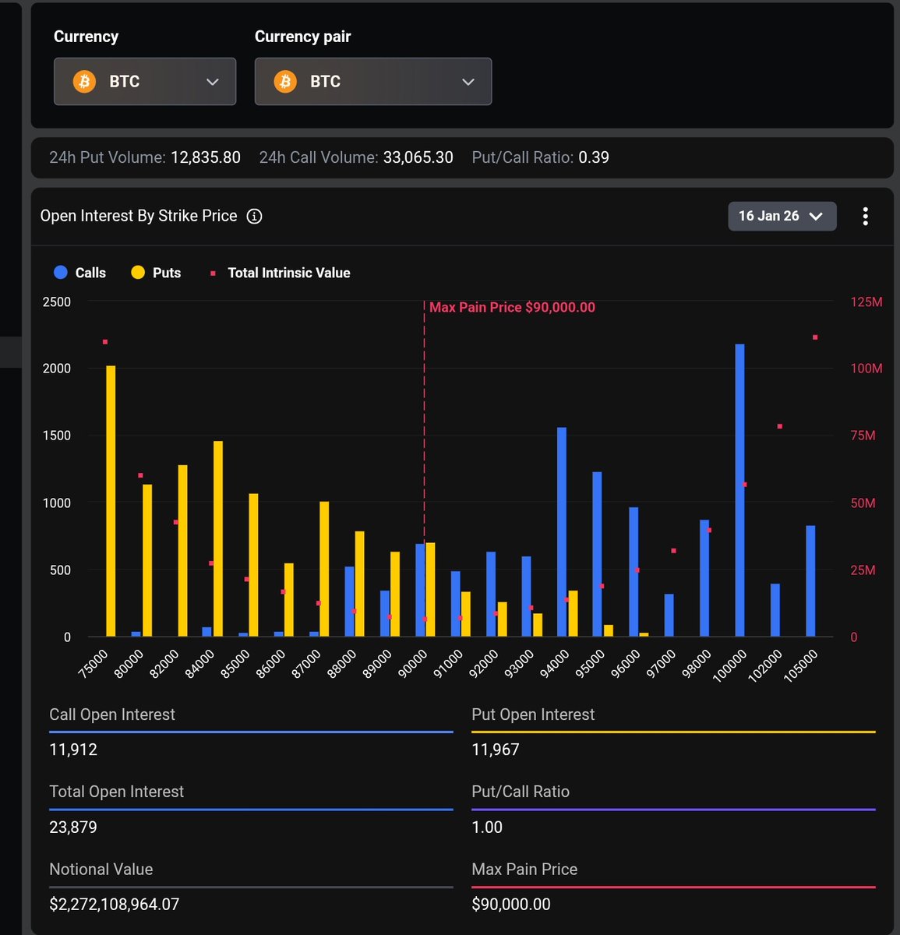Click the bottom Max Pain Price value $90,000.00
The height and width of the screenshot is (935, 900).
(511, 904)
